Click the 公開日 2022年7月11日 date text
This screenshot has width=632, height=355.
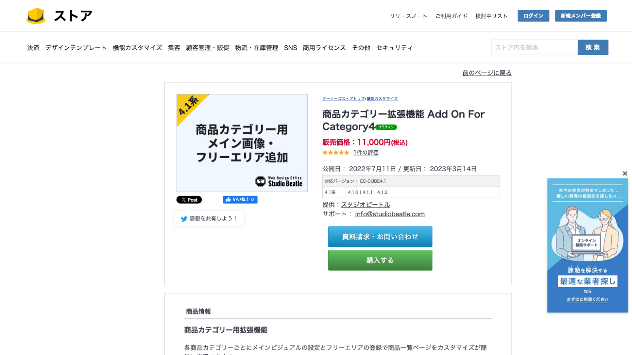(359, 169)
